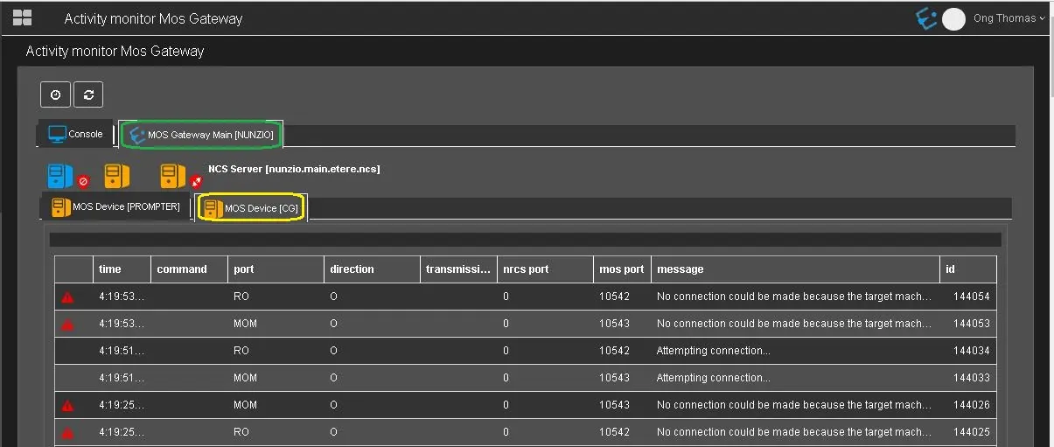Click the white user avatar circle

tap(953, 18)
